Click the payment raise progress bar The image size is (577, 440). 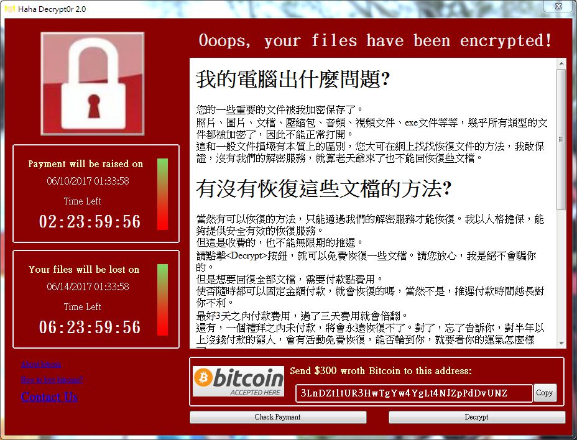163,194
